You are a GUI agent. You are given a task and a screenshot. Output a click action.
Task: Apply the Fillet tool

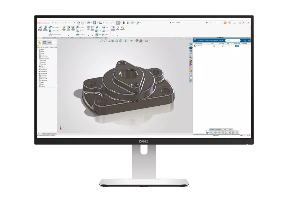tap(88, 28)
